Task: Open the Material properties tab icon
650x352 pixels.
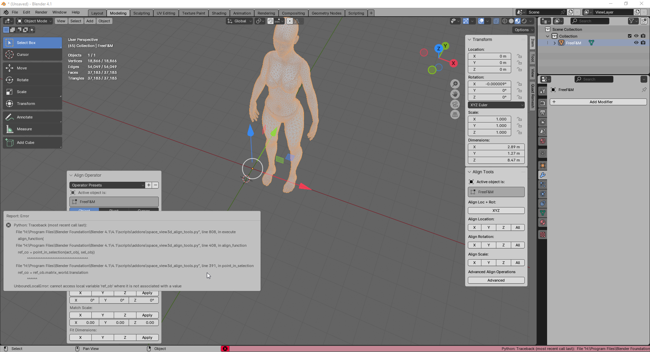Action: pyautogui.click(x=543, y=222)
